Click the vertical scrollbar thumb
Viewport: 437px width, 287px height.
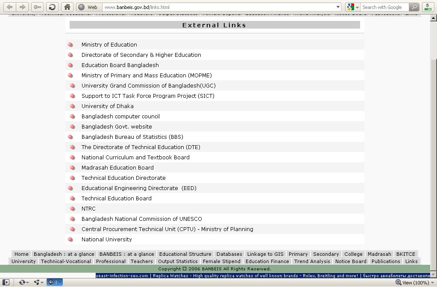point(434,164)
